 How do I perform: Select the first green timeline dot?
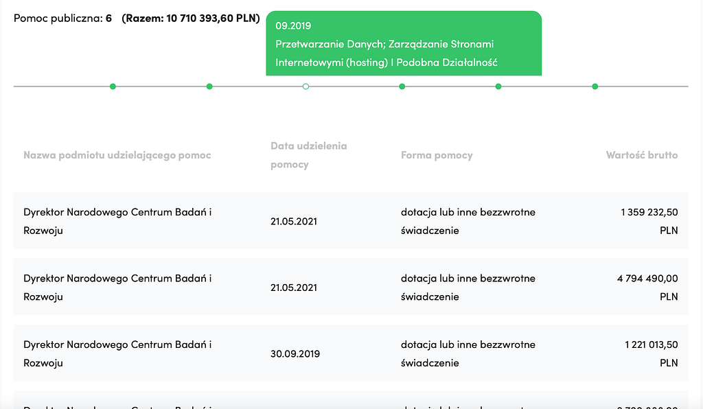[113, 86]
